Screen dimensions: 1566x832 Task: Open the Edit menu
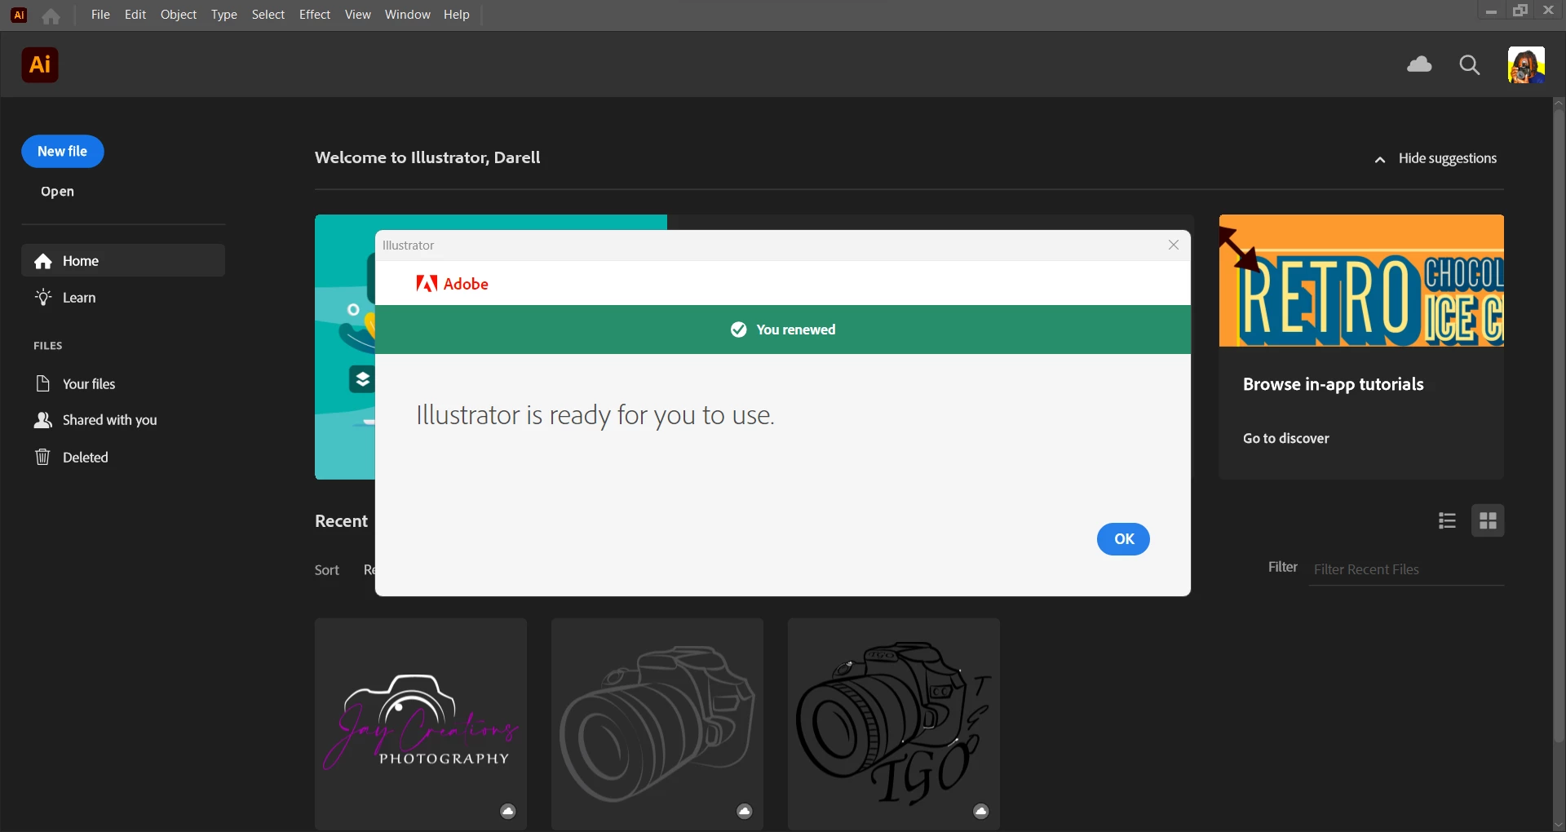coord(135,15)
